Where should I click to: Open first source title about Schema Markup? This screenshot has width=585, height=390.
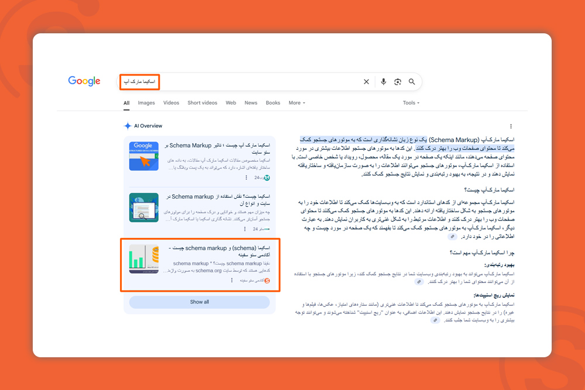[x=218, y=149]
